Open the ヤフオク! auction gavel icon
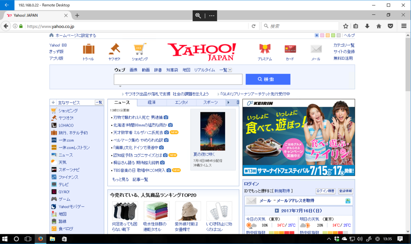The width and height of the screenshot is (411, 244). click(114, 49)
